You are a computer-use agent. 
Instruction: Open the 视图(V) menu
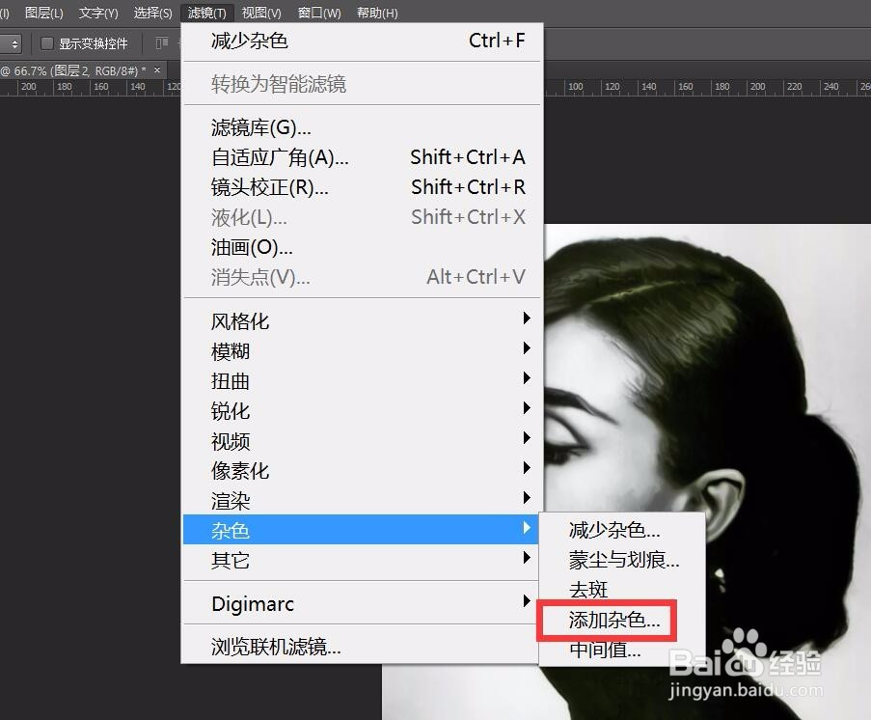click(x=261, y=13)
